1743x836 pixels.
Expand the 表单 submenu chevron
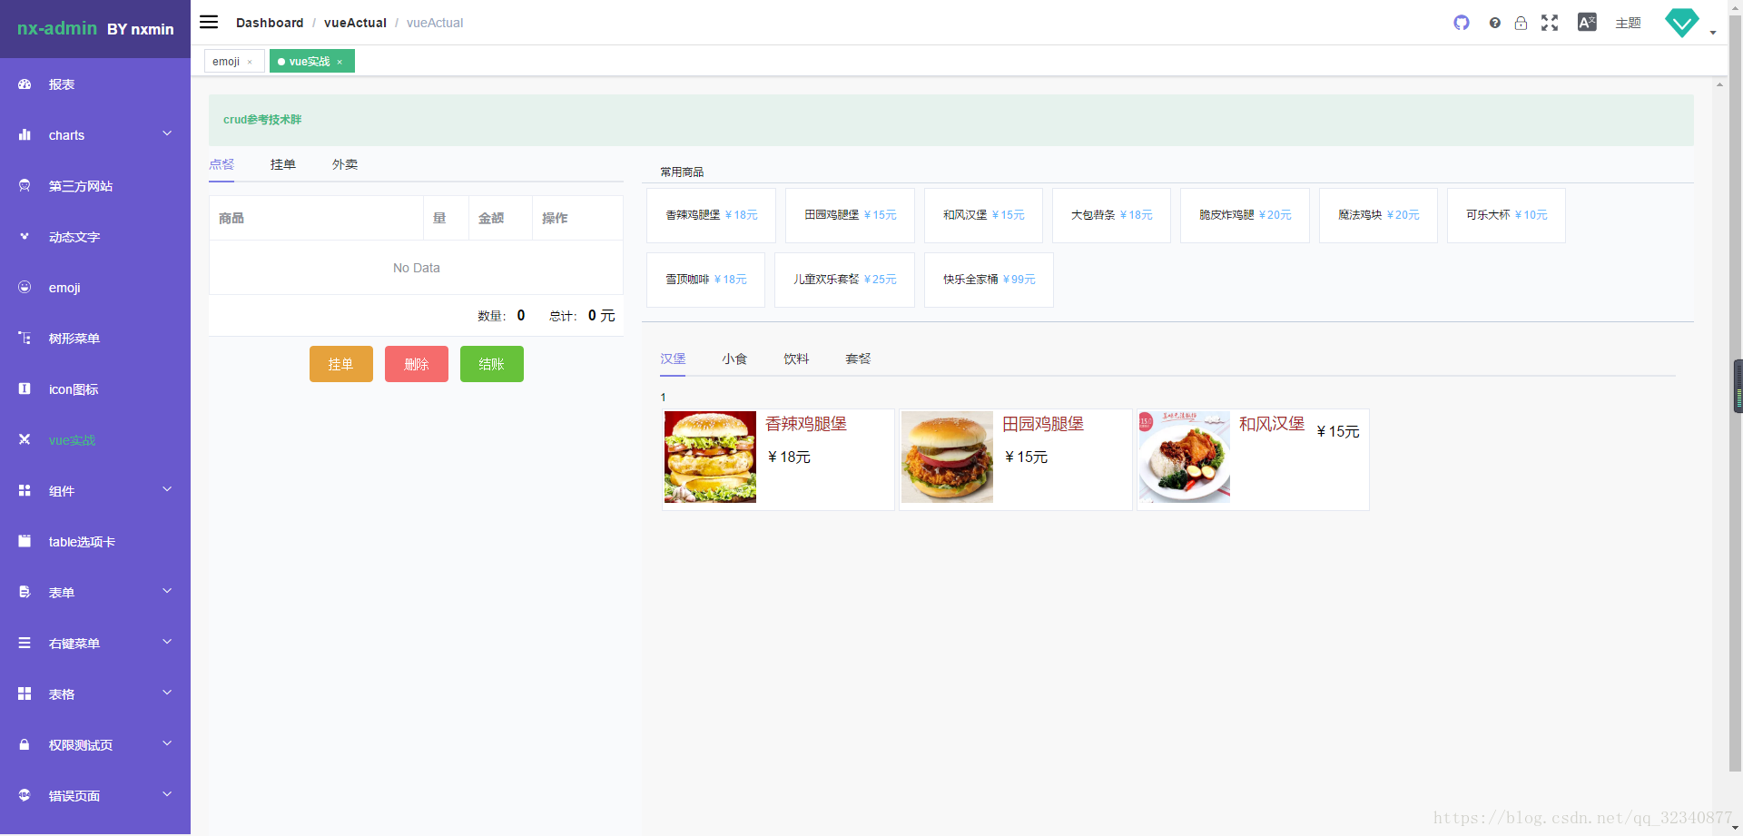click(167, 592)
